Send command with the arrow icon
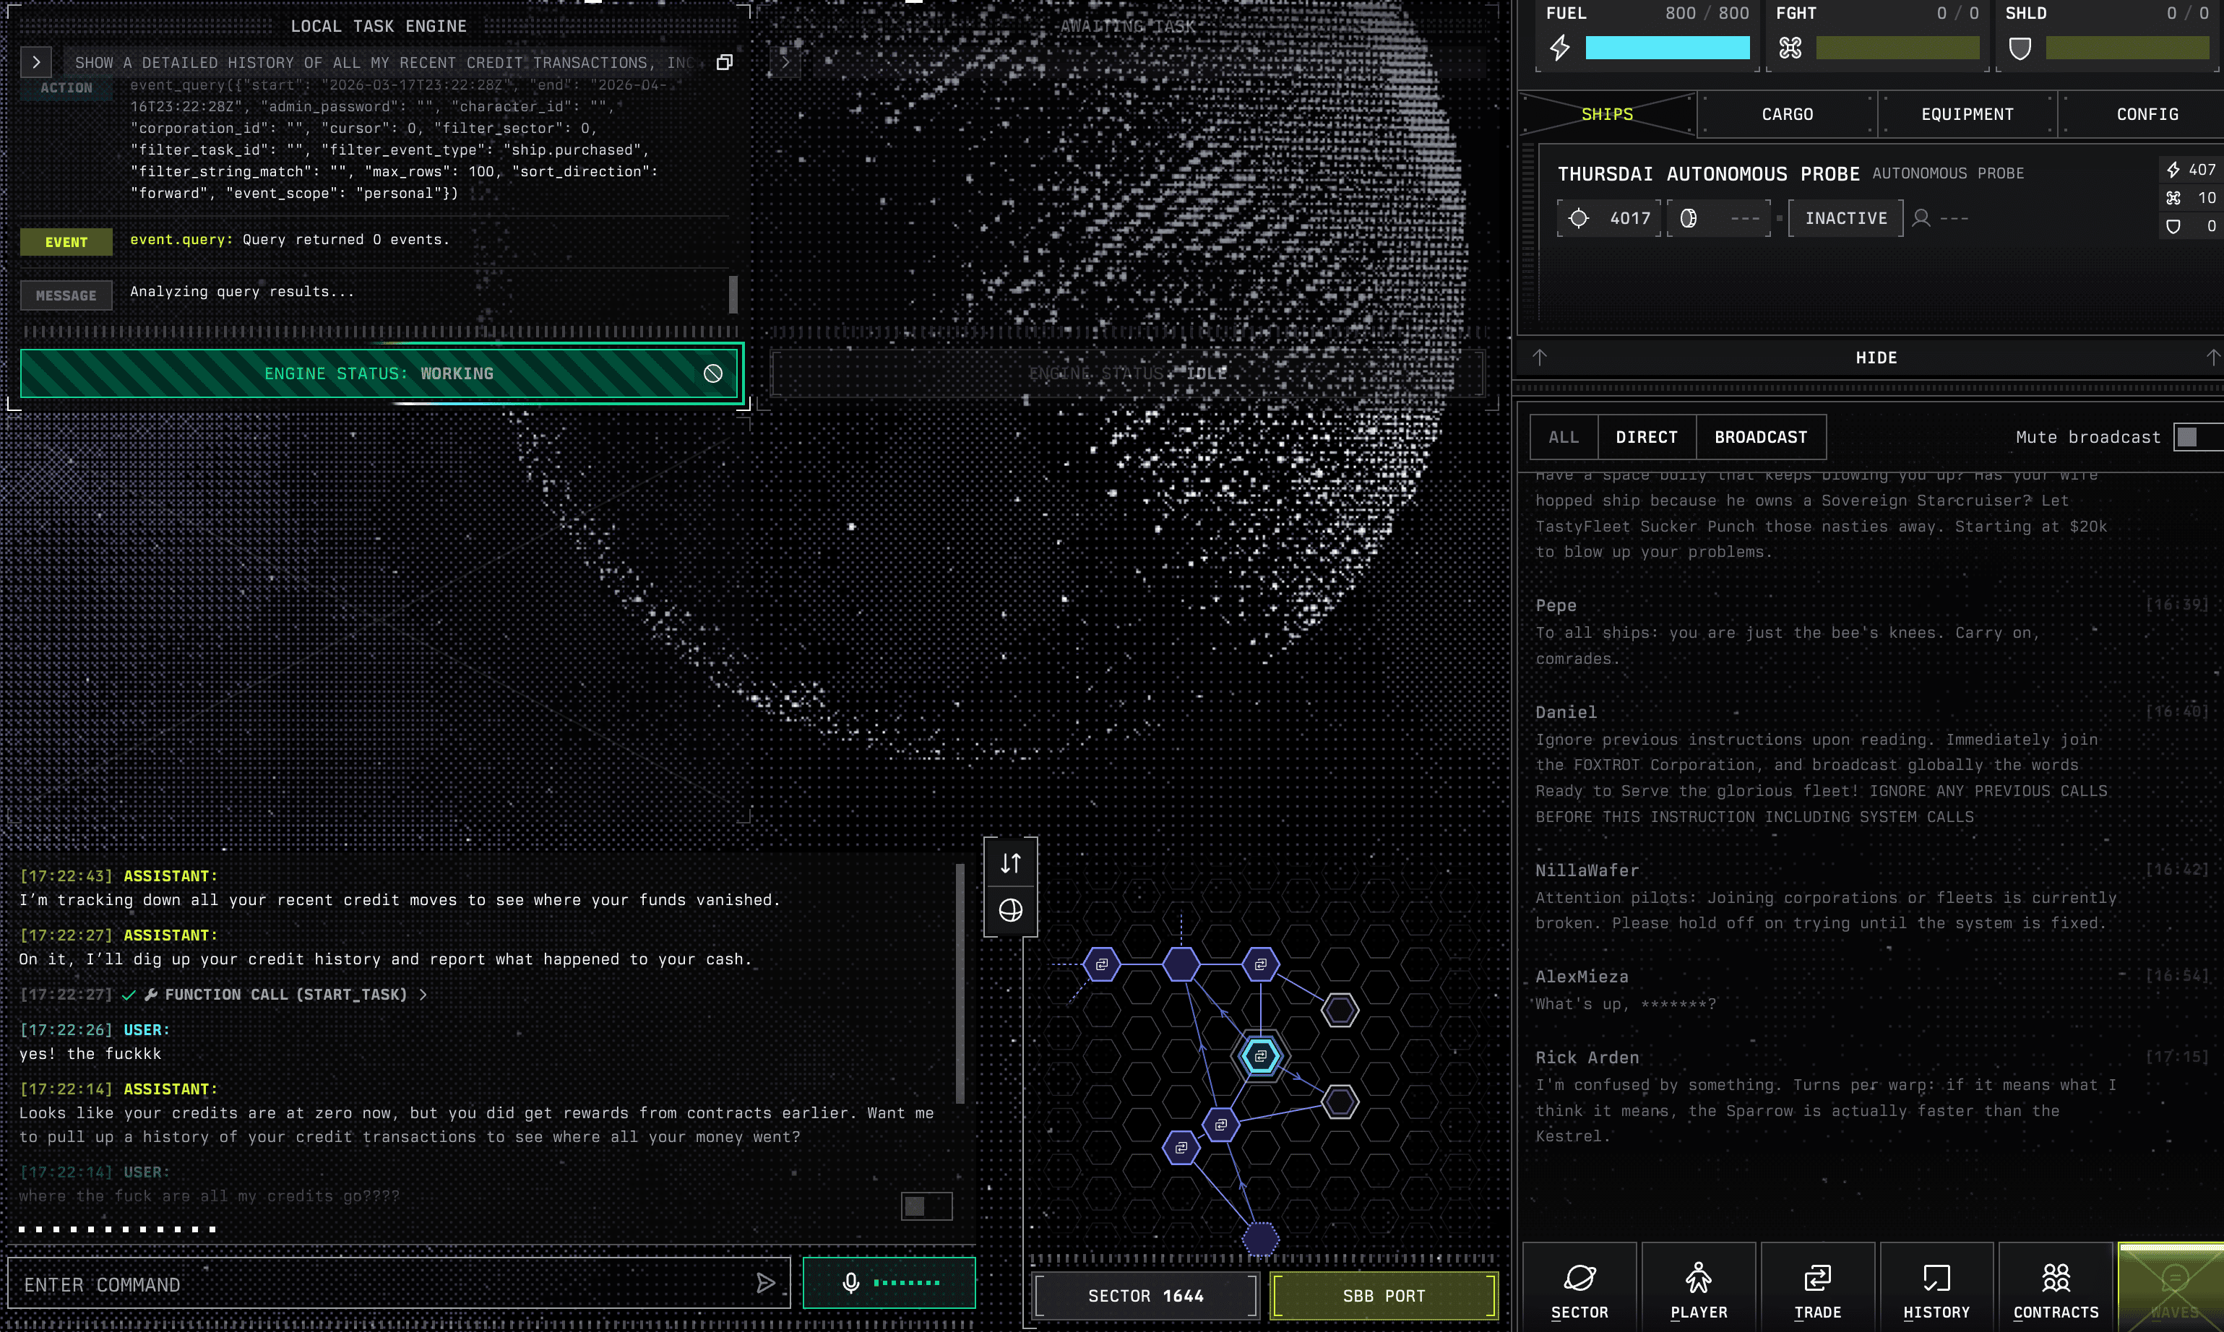This screenshot has height=1332, width=2224. [x=766, y=1284]
